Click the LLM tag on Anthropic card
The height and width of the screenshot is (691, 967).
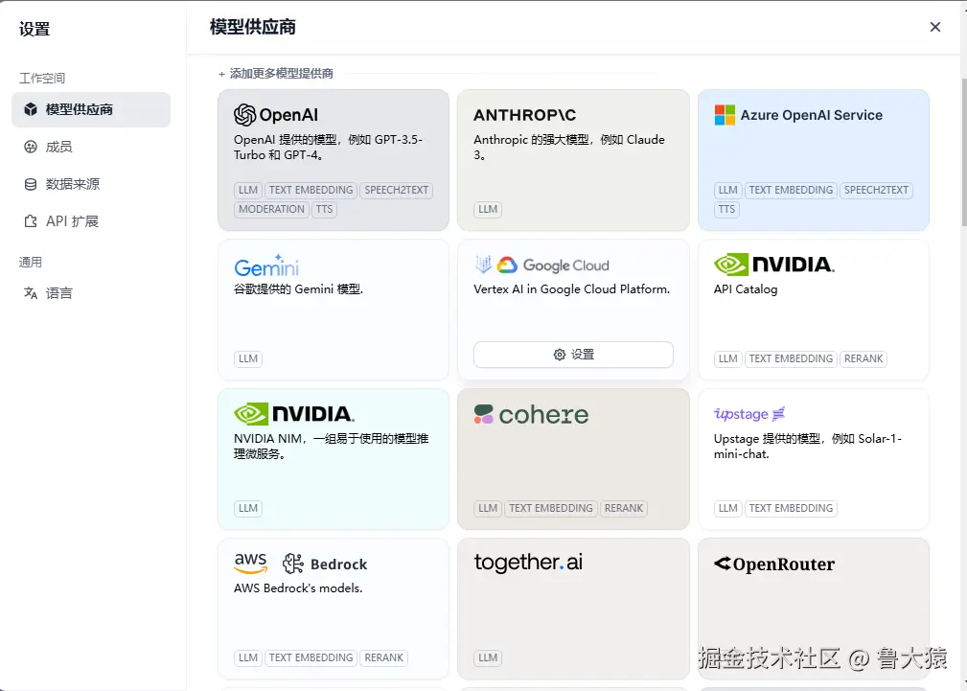488,209
